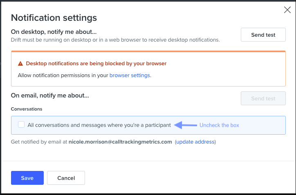The height and width of the screenshot is (195, 296).
Task: Click the 'Desktop notifications are being blocked' warning
Action: click(x=96, y=64)
